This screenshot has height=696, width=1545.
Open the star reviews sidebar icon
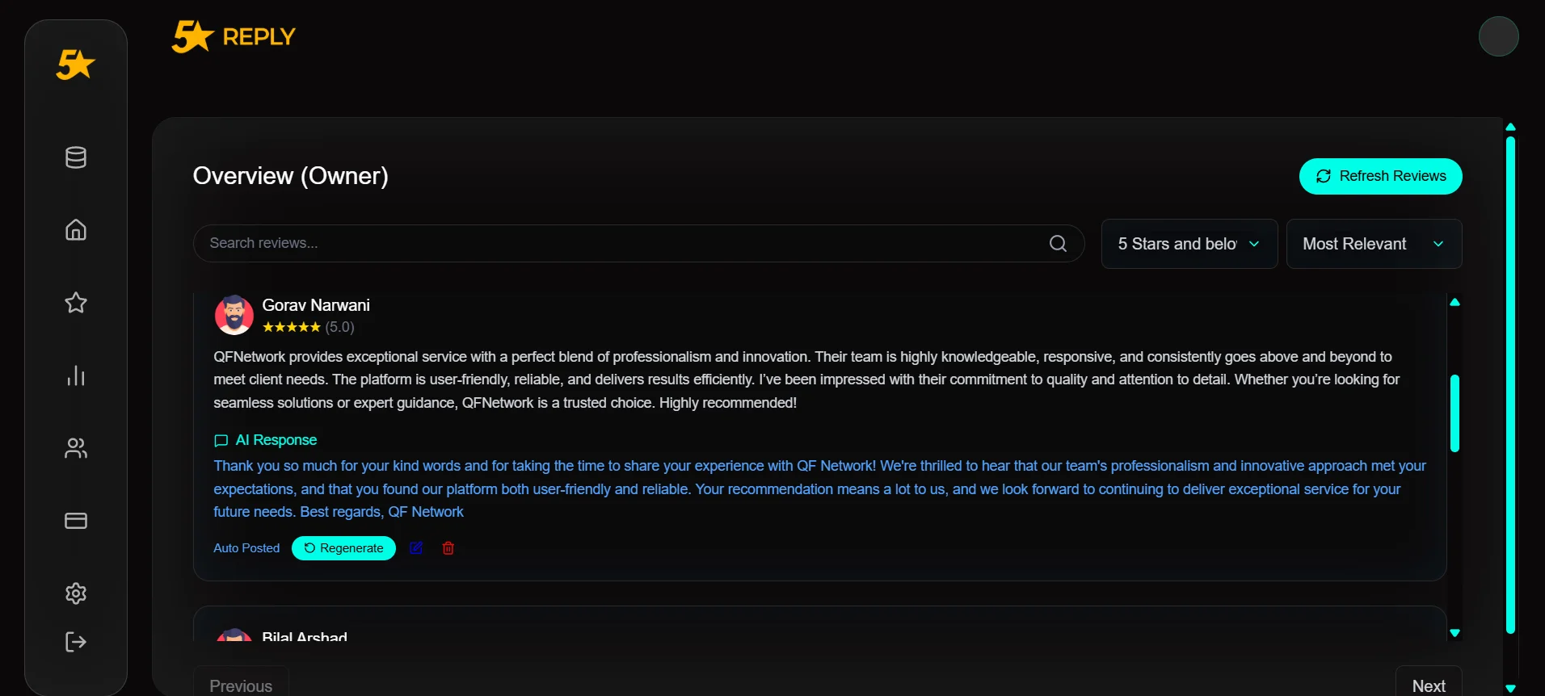76,303
